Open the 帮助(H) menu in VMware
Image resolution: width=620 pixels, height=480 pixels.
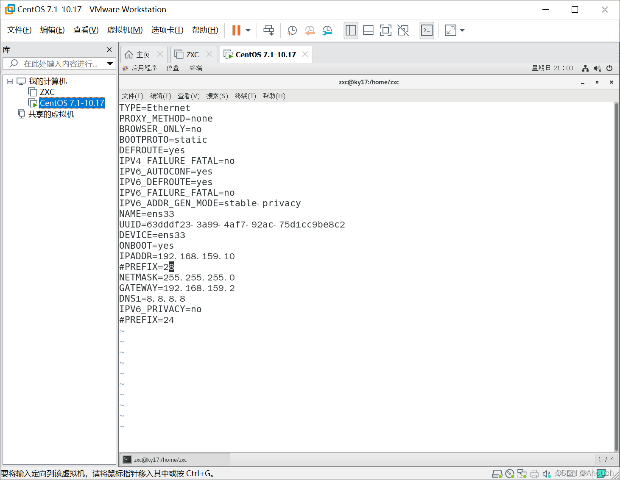205,30
